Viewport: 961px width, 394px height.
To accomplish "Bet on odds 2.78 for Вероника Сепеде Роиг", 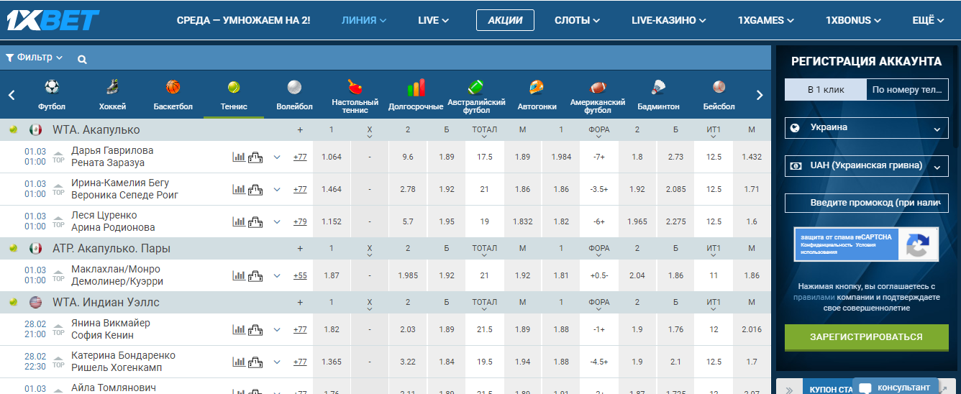I will (x=408, y=190).
